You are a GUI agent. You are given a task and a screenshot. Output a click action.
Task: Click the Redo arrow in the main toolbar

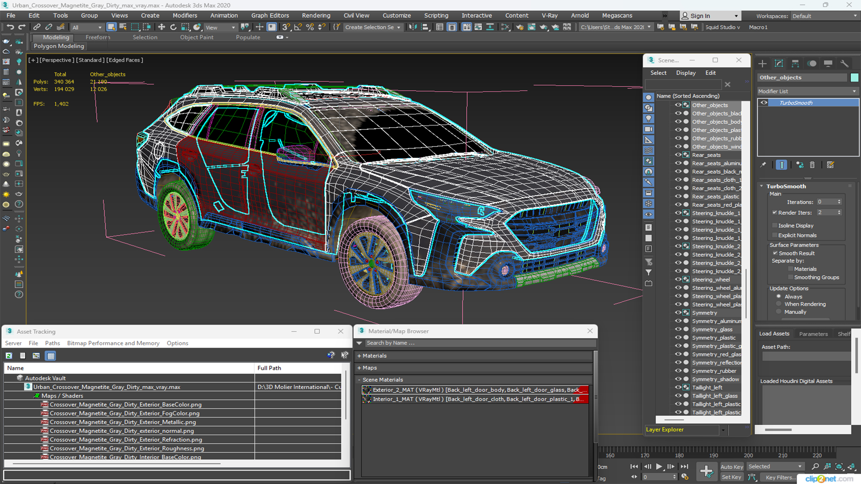pos(22,27)
